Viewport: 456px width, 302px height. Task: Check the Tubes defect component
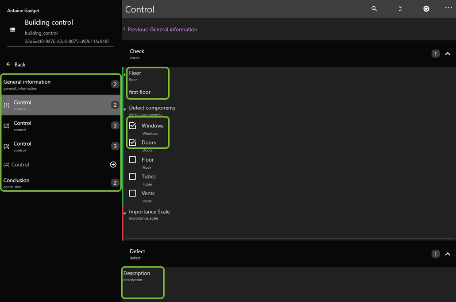point(133,176)
